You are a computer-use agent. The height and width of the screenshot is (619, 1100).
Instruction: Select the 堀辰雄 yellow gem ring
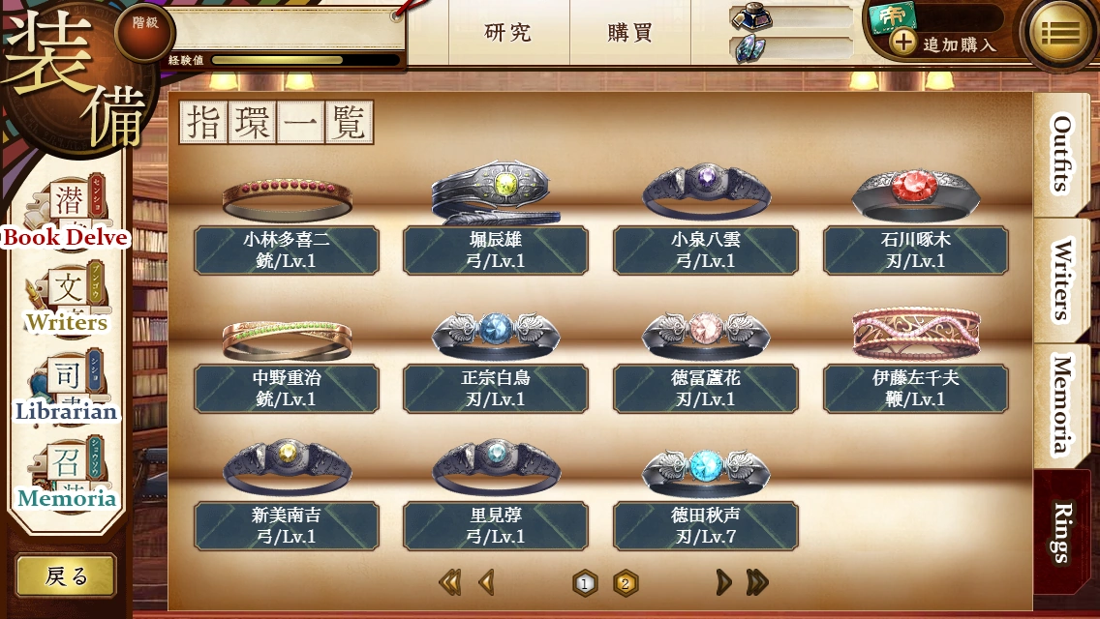tap(495, 192)
